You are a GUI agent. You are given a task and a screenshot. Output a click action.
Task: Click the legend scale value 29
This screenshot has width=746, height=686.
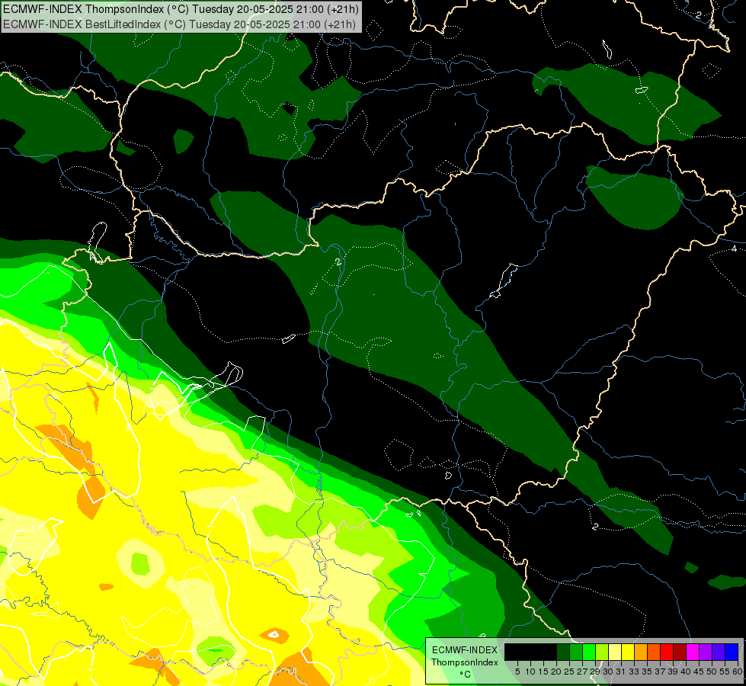click(x=595, y=672)
